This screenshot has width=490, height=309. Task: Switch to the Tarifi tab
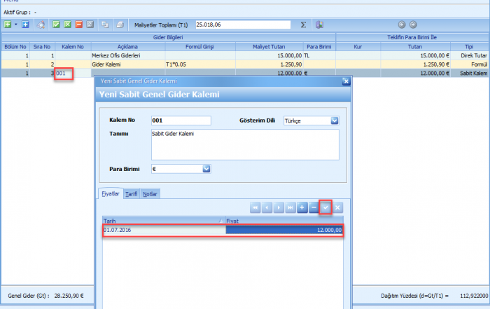click(x=132, y=194)
